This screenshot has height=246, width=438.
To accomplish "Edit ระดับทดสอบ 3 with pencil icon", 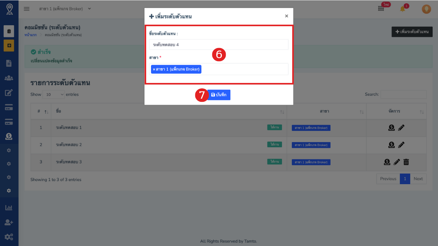I will (397, 162).
